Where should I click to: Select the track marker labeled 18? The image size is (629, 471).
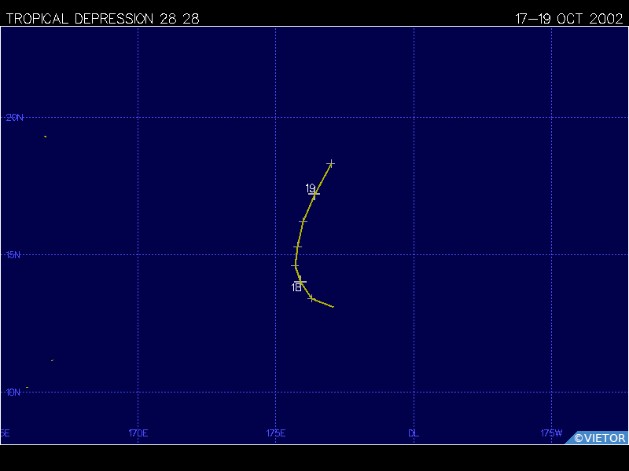click(x=300, y=282)
